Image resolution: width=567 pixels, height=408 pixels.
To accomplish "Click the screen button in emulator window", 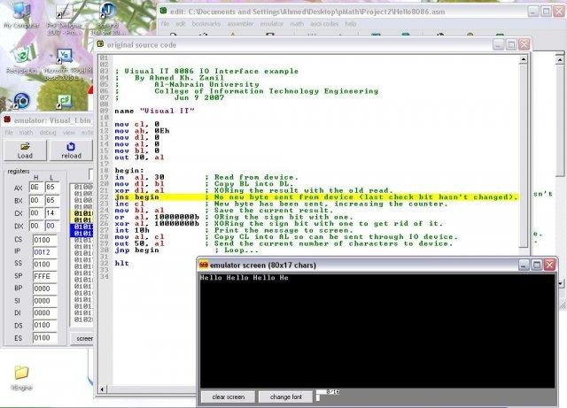I will click(x=82, y=339).
